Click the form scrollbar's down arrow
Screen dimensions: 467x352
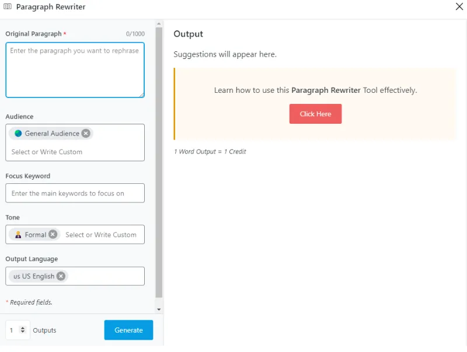coord(159,309)
